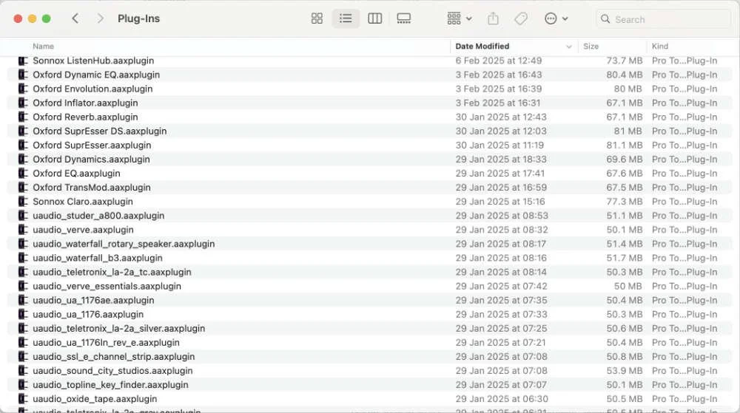
Task: Click the date 30 Jan 2025 at 12:43
Action: click(501, 117)
